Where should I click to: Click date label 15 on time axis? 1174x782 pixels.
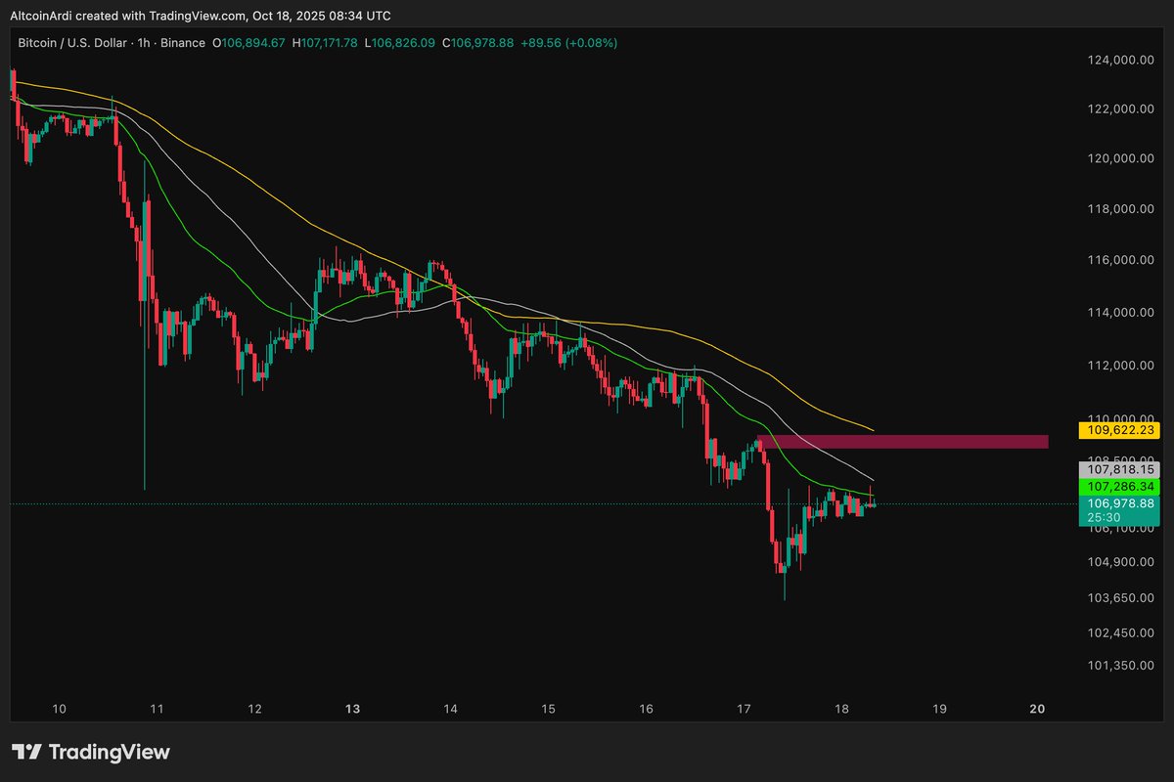549,709
